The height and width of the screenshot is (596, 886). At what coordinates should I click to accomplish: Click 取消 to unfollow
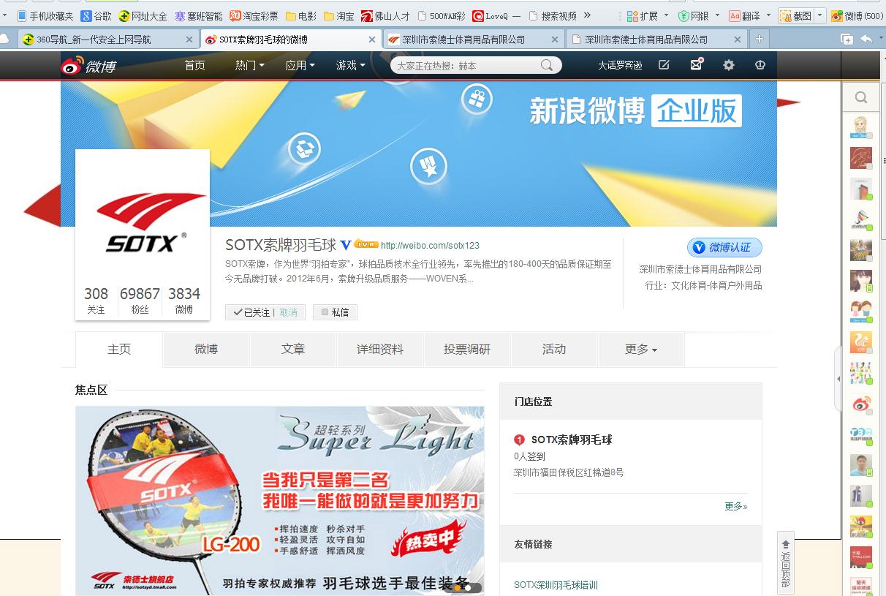(x=289, y=312)
